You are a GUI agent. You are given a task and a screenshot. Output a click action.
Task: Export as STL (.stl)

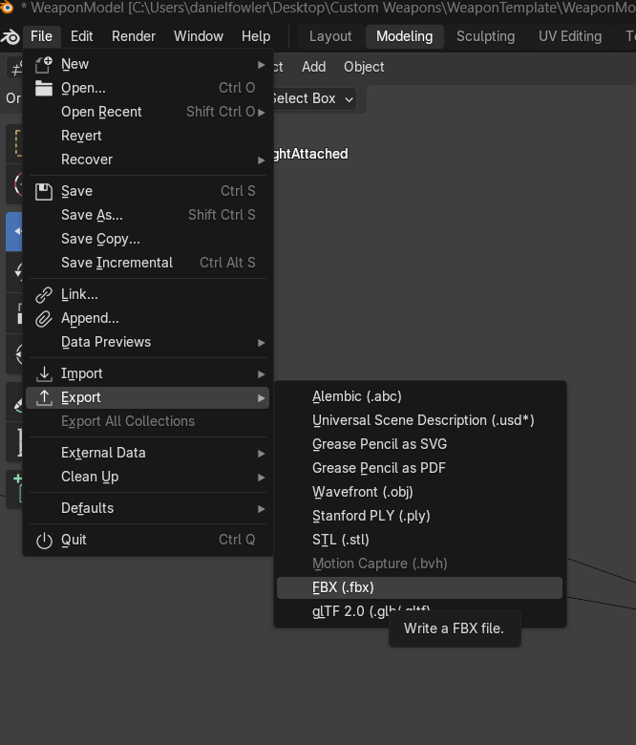(419, 540)
